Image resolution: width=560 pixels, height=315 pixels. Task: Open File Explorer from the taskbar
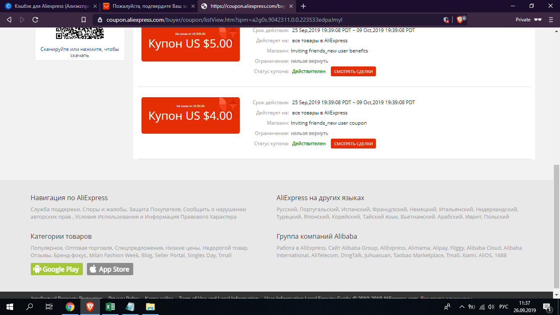coord(150,307)
